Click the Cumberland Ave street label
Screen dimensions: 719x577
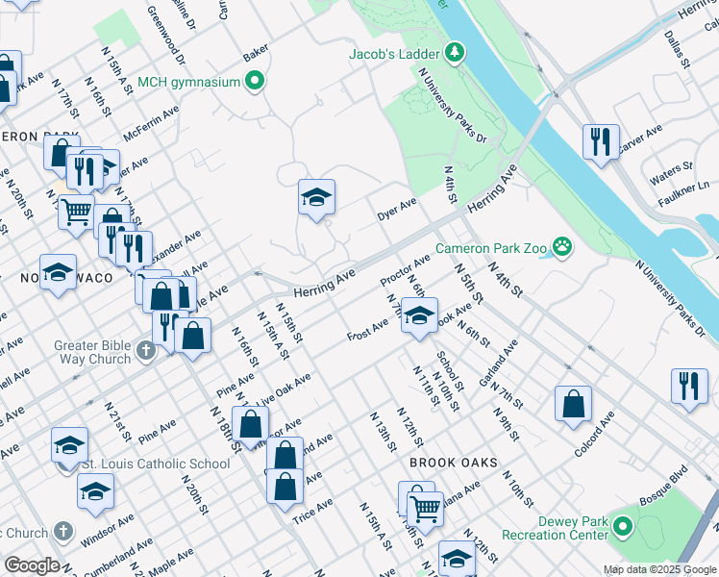click(118, 557)
